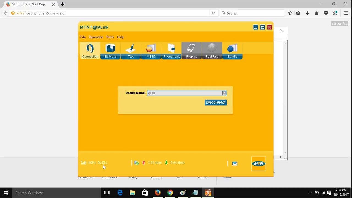This screenshot has width=352, height=198.
Task: Click the Pocket icon in Firefox toolbar
Action: click(326, 13)
